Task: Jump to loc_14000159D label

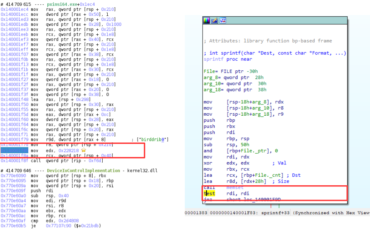Action: [x=259, y=199]
